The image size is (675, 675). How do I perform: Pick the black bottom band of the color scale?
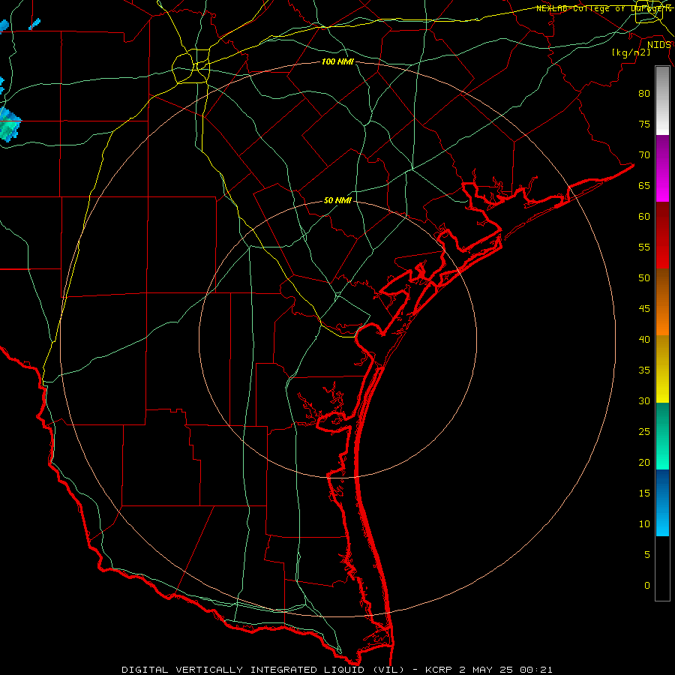click(x=662, y=568)
